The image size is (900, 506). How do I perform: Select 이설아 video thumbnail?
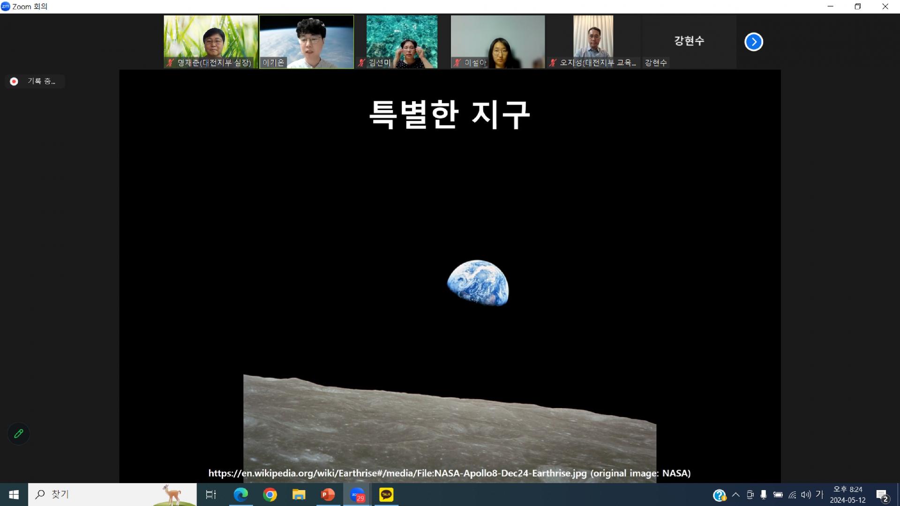pos(498,42)
